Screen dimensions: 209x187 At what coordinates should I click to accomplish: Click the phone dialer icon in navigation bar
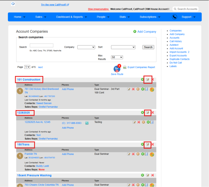click(174, 17)
